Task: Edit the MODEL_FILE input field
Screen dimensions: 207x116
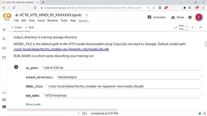Action: click(124, 86)
